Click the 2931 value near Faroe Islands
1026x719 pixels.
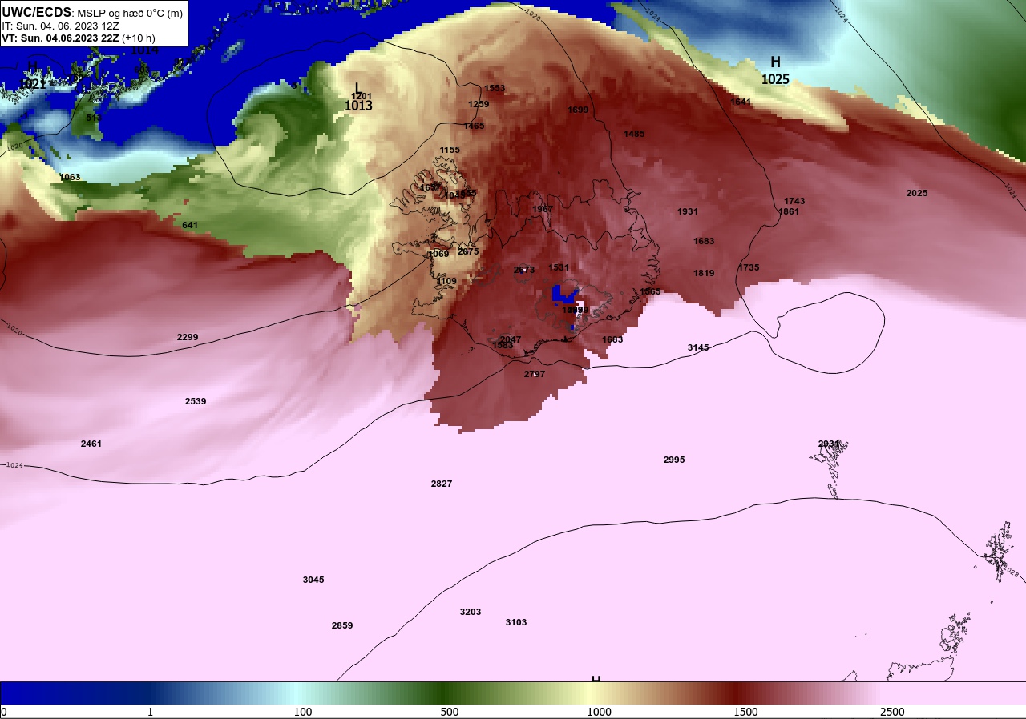tap(829, 444)
